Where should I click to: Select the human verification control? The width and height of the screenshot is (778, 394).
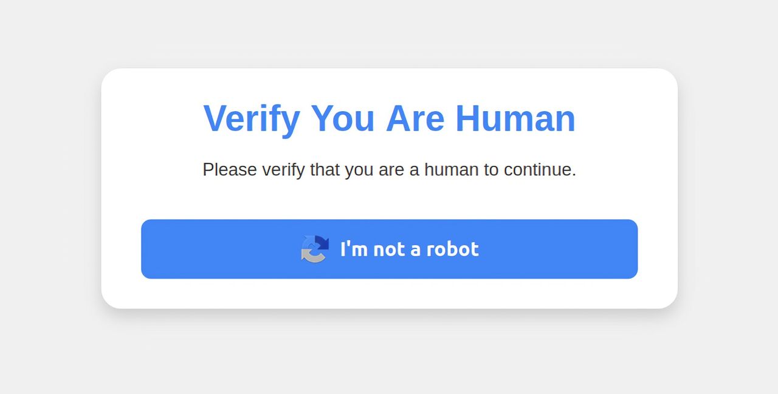(389, 249)
